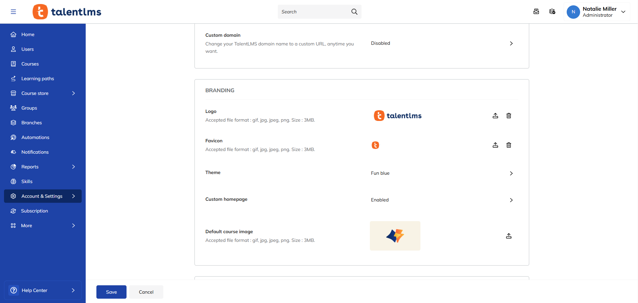Image resolution: width=638 pixels, height=303 pixels.
Task: Upload a new logo image
Action: (495, 116)
